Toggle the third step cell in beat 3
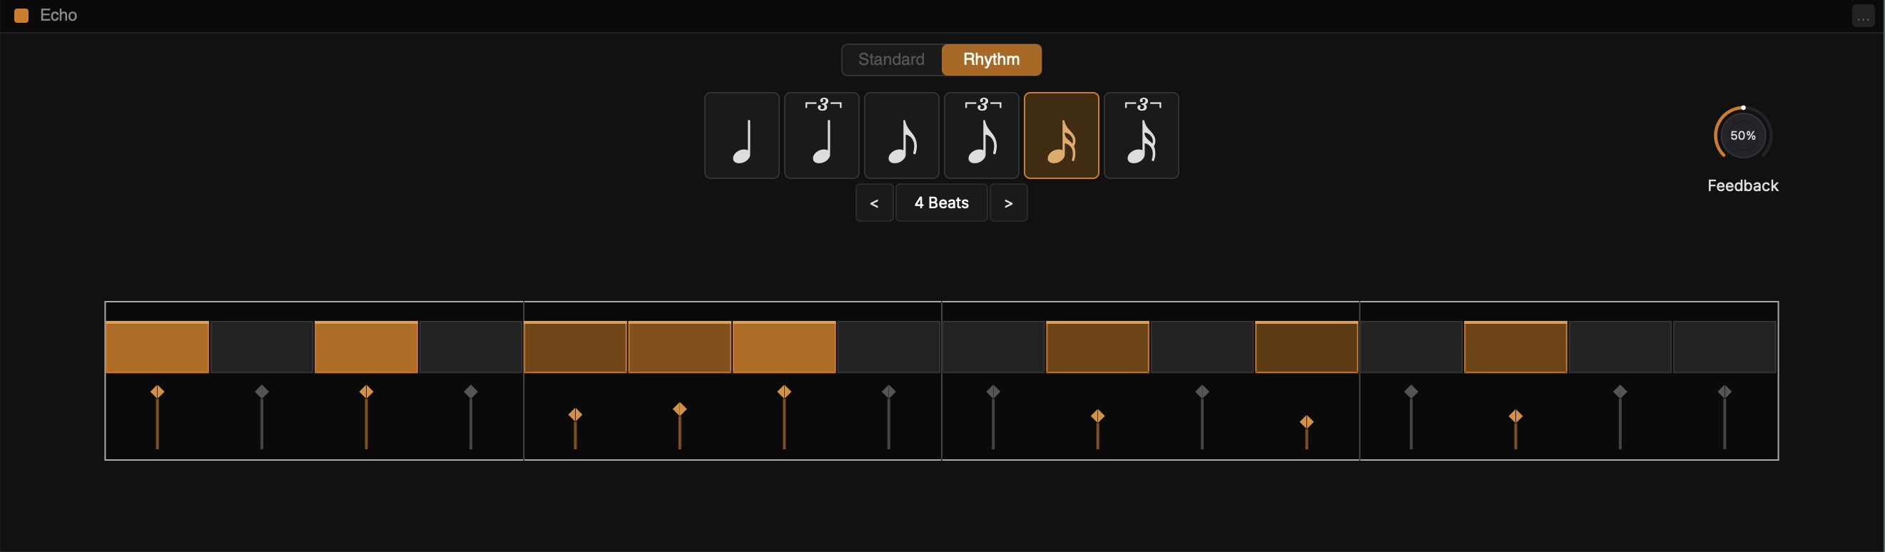This screenshot has width=1885, height=552. [1202, 347]
